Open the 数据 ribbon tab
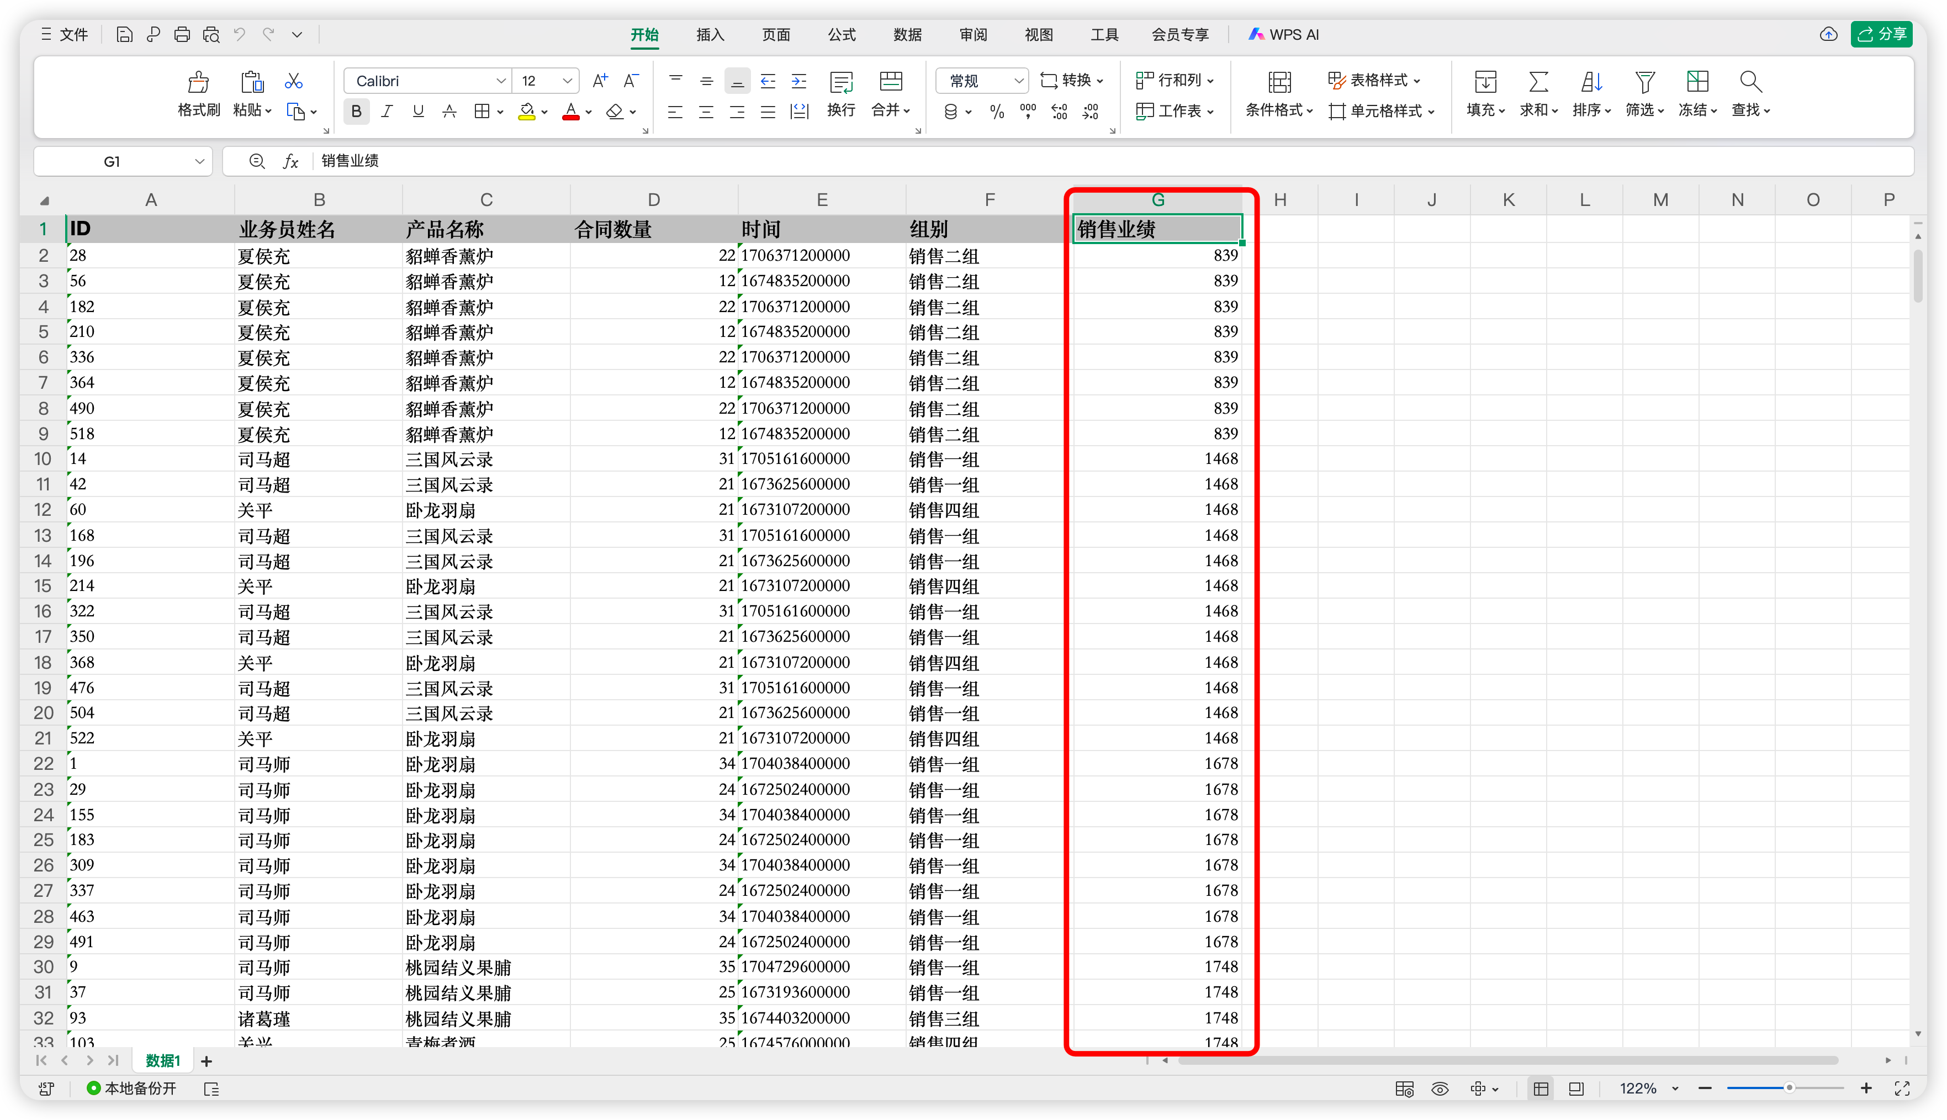The image size is (1947, 1120). [x=907, y=35]
